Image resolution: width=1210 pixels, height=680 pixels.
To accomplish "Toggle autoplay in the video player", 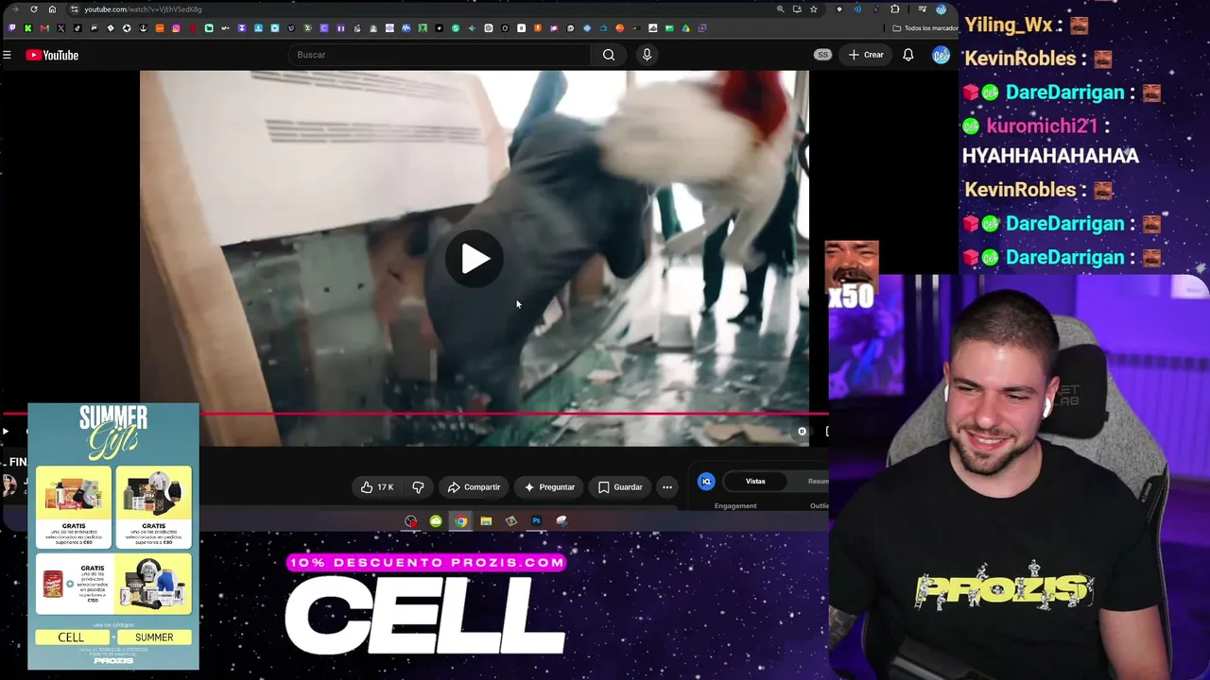I will 802,432.
